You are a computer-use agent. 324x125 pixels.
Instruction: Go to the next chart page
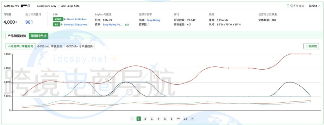192,119
